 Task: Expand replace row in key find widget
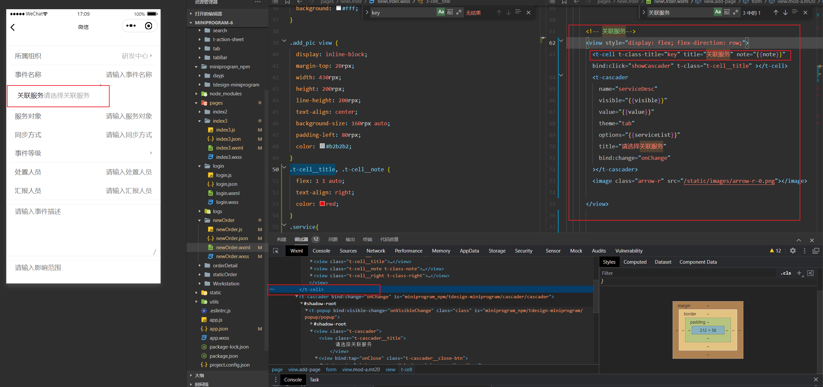point(367,12)
